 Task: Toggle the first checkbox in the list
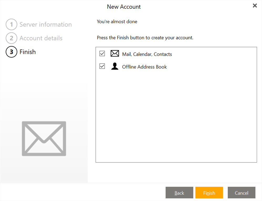tap(102, 53)
